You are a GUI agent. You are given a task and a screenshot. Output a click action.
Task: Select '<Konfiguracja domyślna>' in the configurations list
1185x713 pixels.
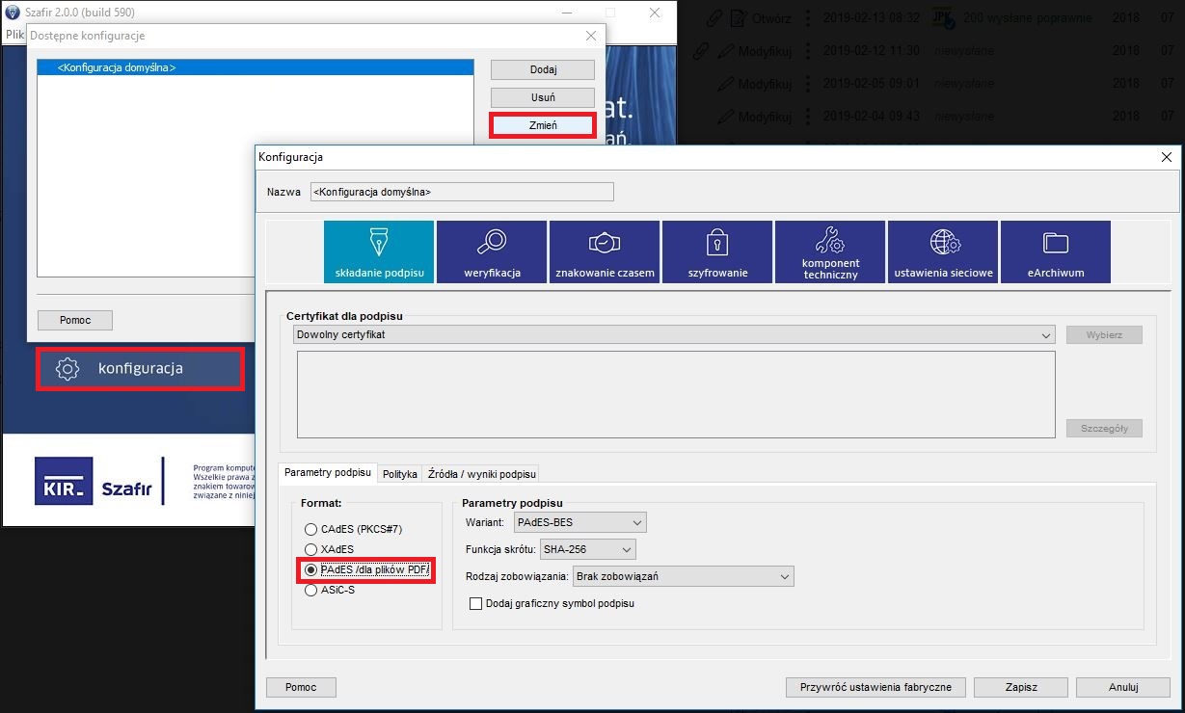(256, 67)
